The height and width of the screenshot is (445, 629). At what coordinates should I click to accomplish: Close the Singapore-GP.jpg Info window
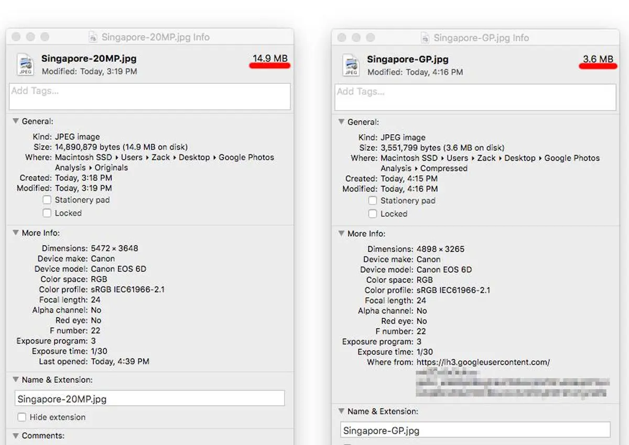[x=342, y=38]
